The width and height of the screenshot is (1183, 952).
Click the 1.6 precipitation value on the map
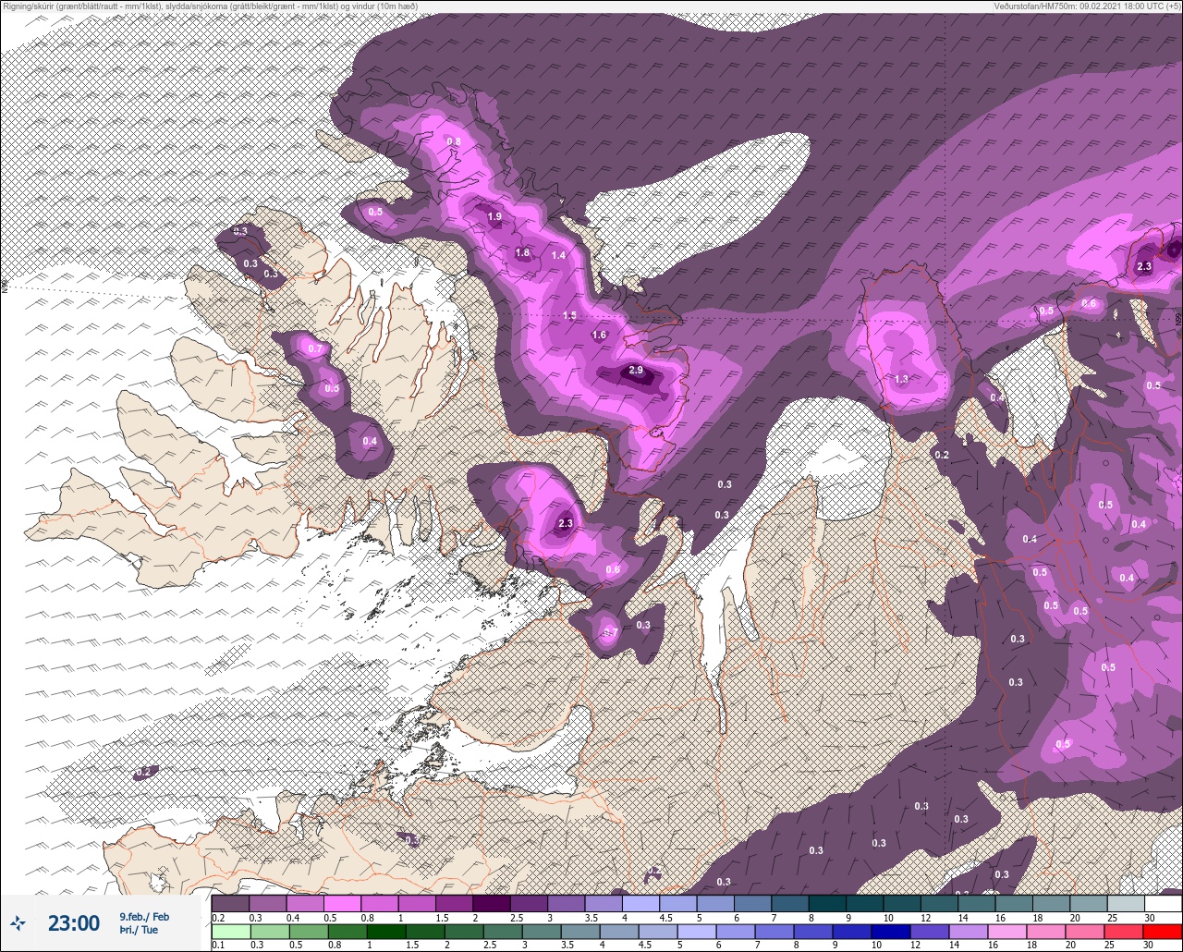[599, 336]
